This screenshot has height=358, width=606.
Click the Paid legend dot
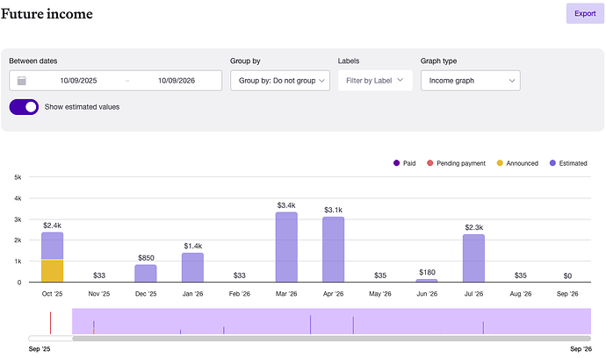tap(397, 163)
